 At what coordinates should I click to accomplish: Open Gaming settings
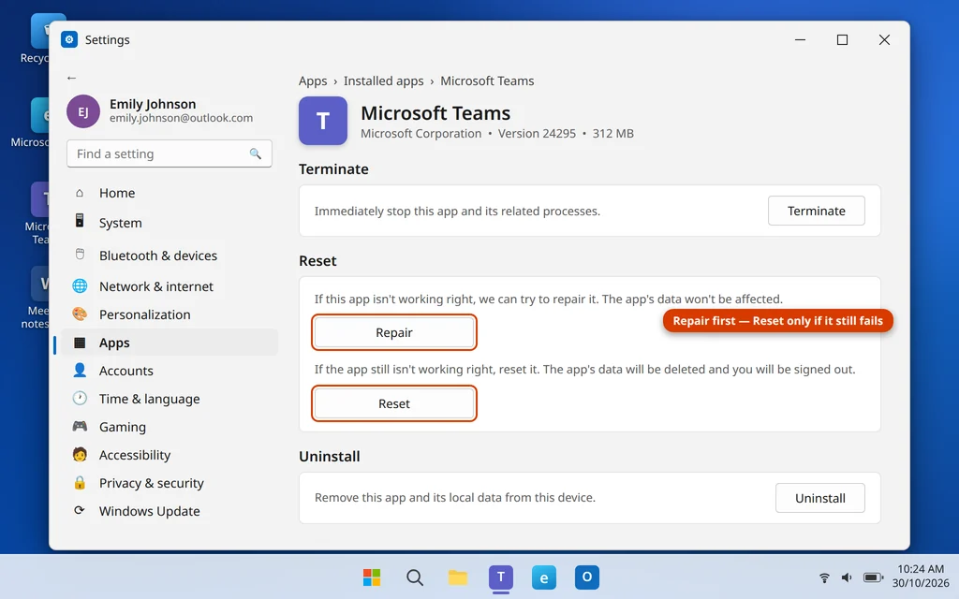pos(169,427)
